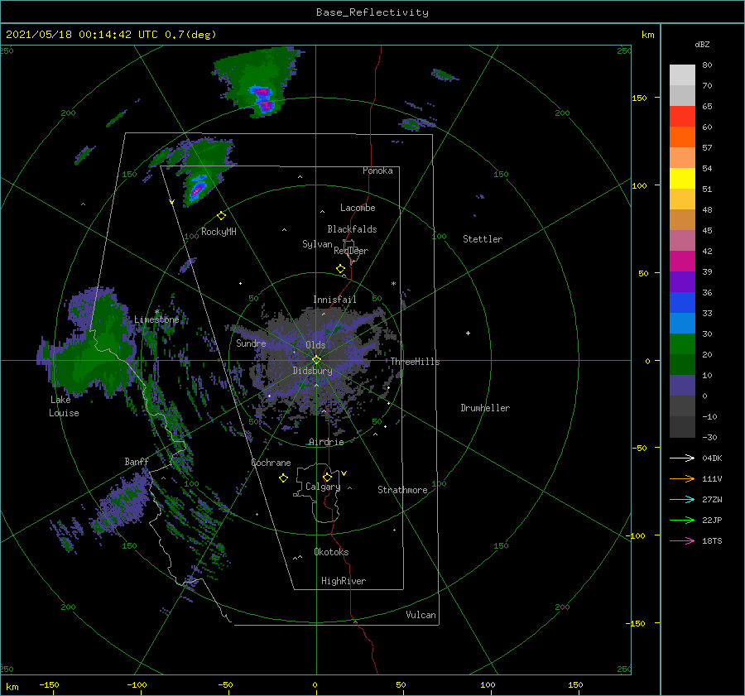Screen dimensions: 745x696
Task: Pick the red swatch below 65 dBZ
Action: click(x=682, y=117)
